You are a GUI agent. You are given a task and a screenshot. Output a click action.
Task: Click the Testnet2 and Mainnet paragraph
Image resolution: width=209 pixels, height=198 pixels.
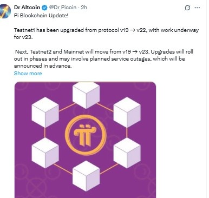coord(103,59)
